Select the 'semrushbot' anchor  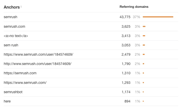13,92
